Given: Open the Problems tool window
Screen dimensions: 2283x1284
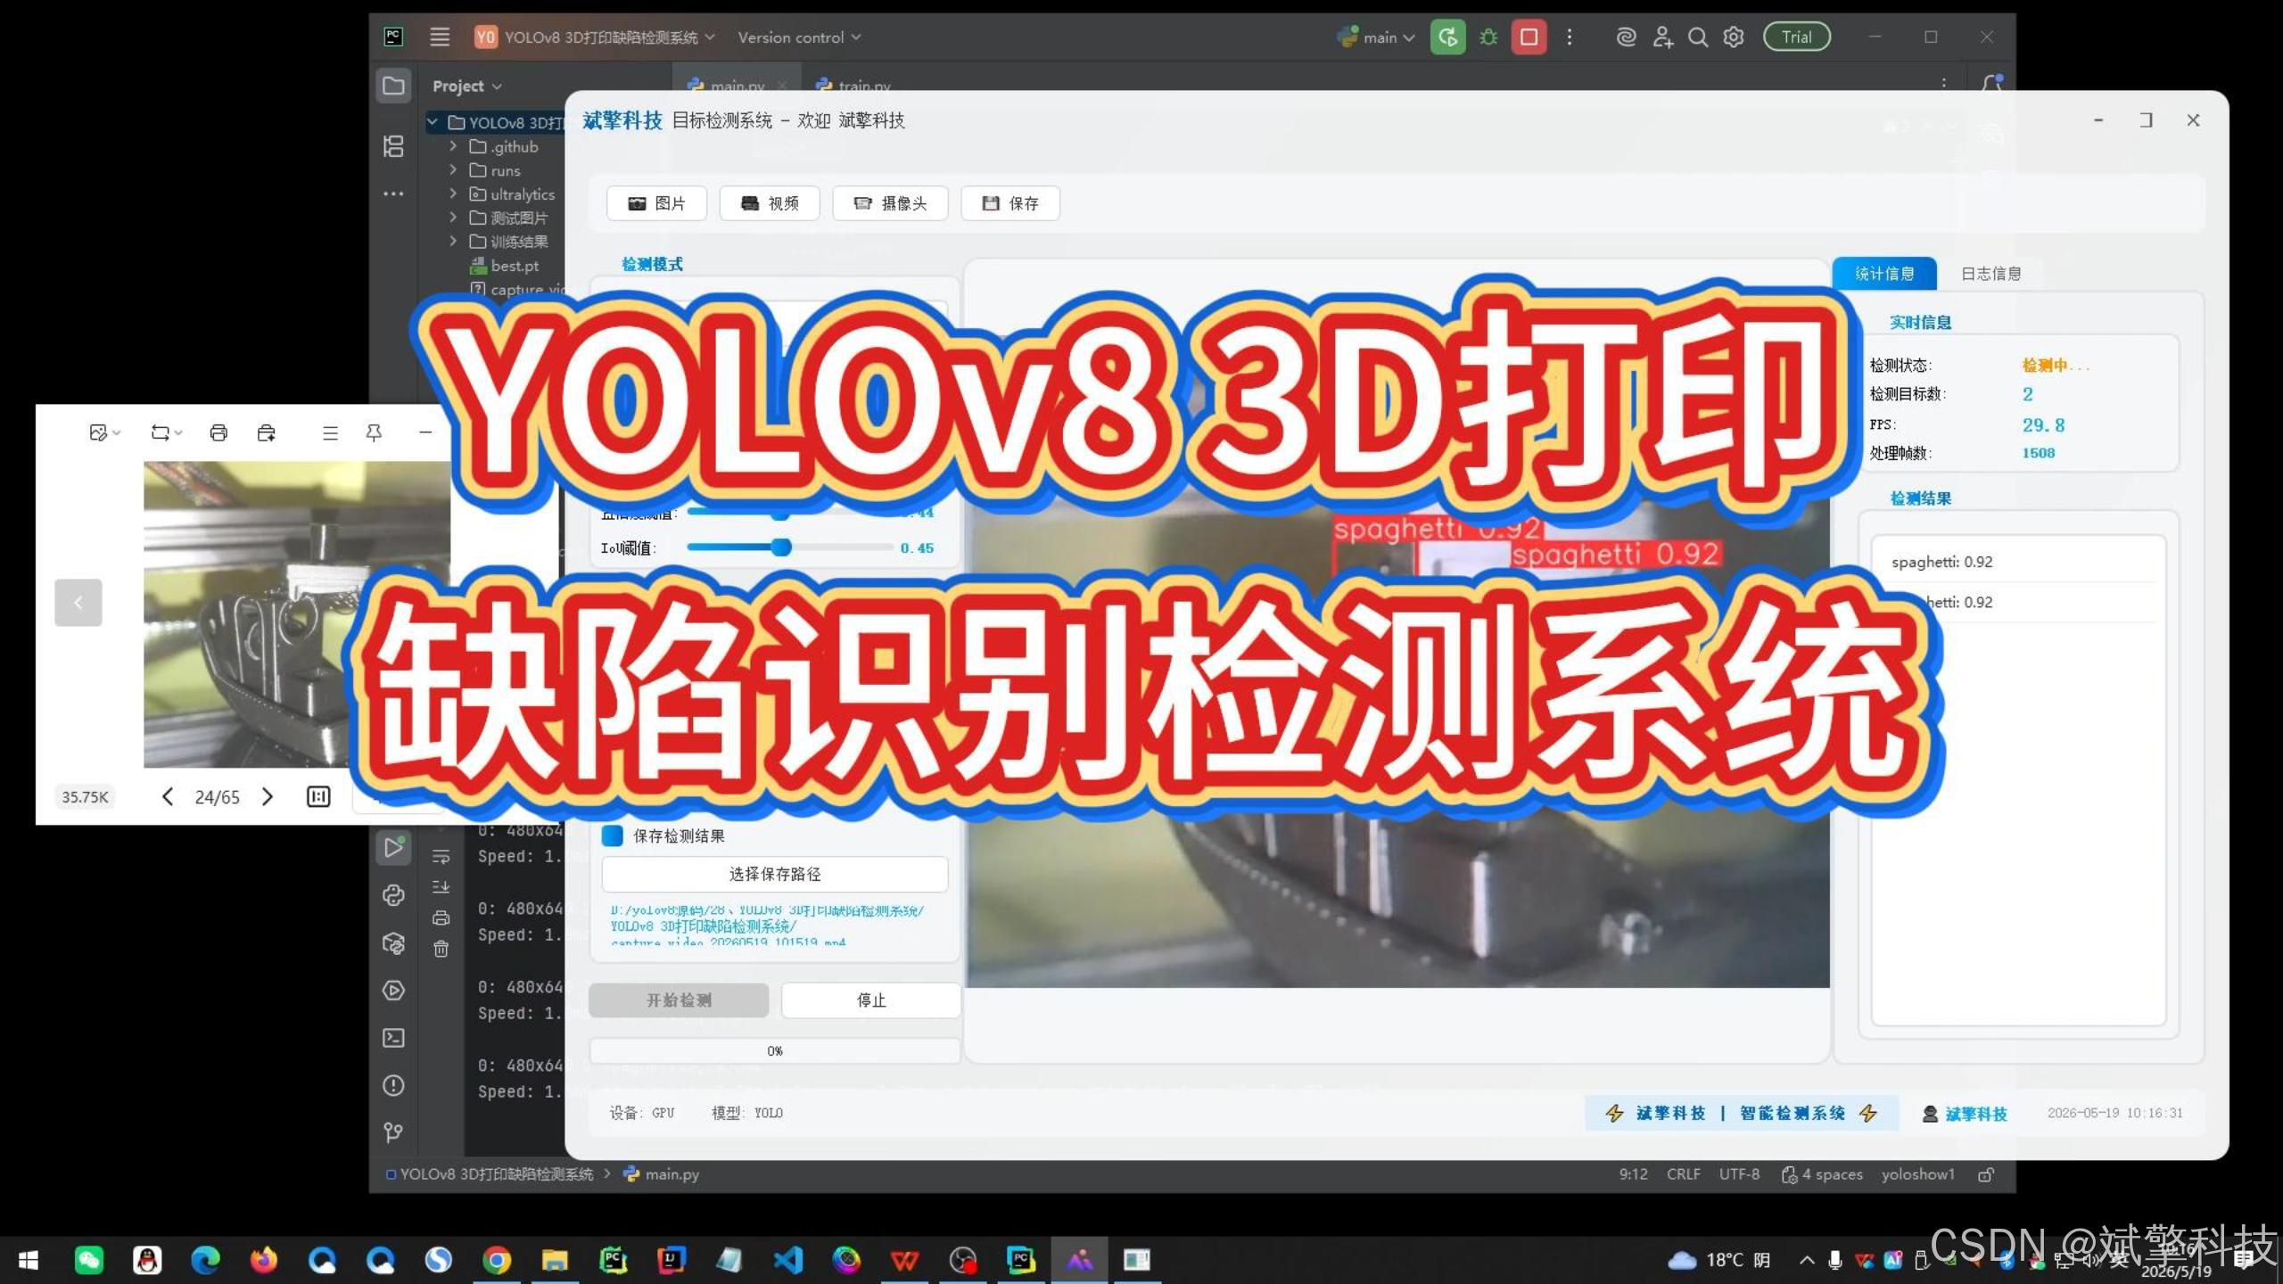Looking at the screenshot, I should [x=393, y=1085].
